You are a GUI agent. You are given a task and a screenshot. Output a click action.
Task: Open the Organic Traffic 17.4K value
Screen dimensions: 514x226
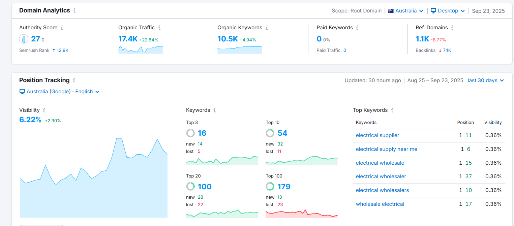[x=128, y=39]
